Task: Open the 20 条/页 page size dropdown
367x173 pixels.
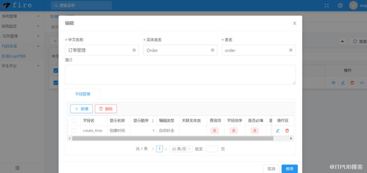Action: pyautogui.click(x=181, y=149)
